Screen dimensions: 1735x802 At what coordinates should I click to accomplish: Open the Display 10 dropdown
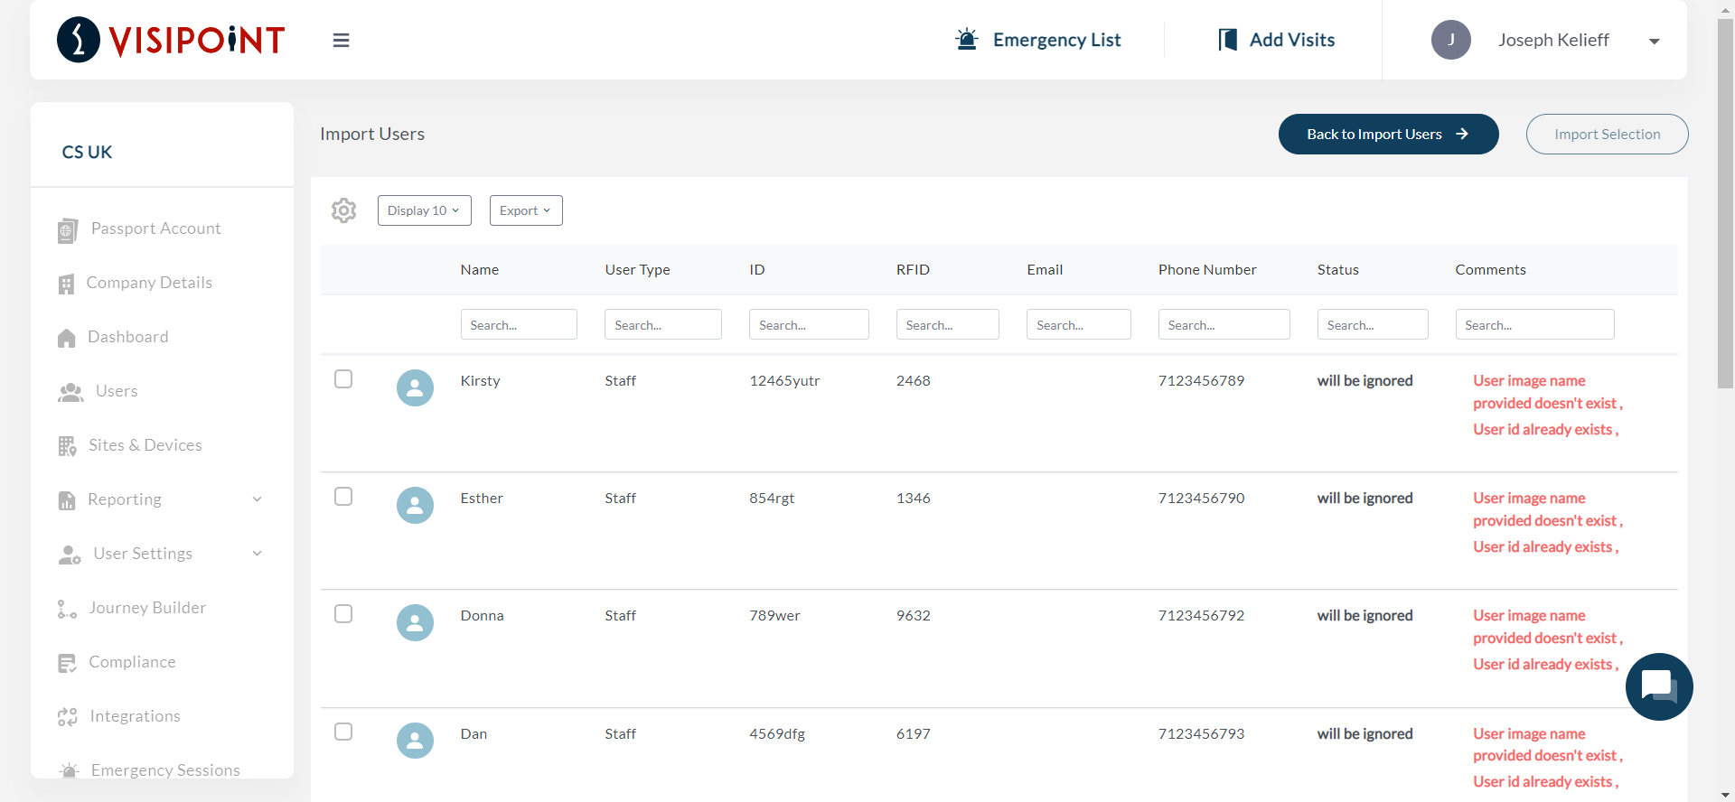tap(425, 210)
